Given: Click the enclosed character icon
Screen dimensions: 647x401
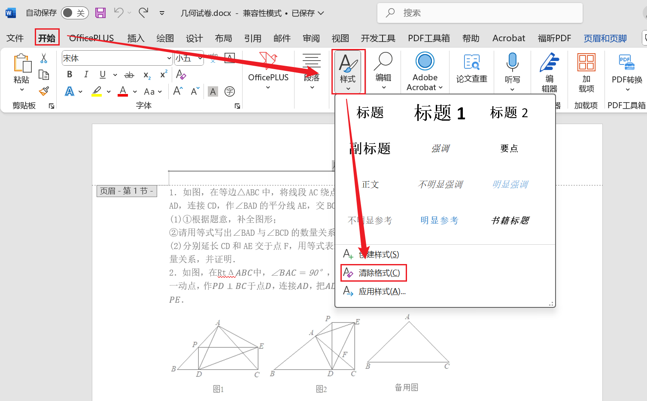Looking at the screenshot, I should click(230, 91).
